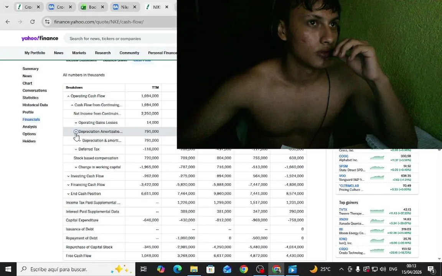Go back with the browser back arrow

8,22
